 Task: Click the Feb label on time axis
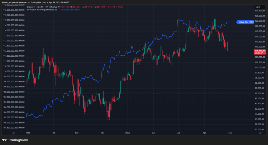tap(53, 133)
